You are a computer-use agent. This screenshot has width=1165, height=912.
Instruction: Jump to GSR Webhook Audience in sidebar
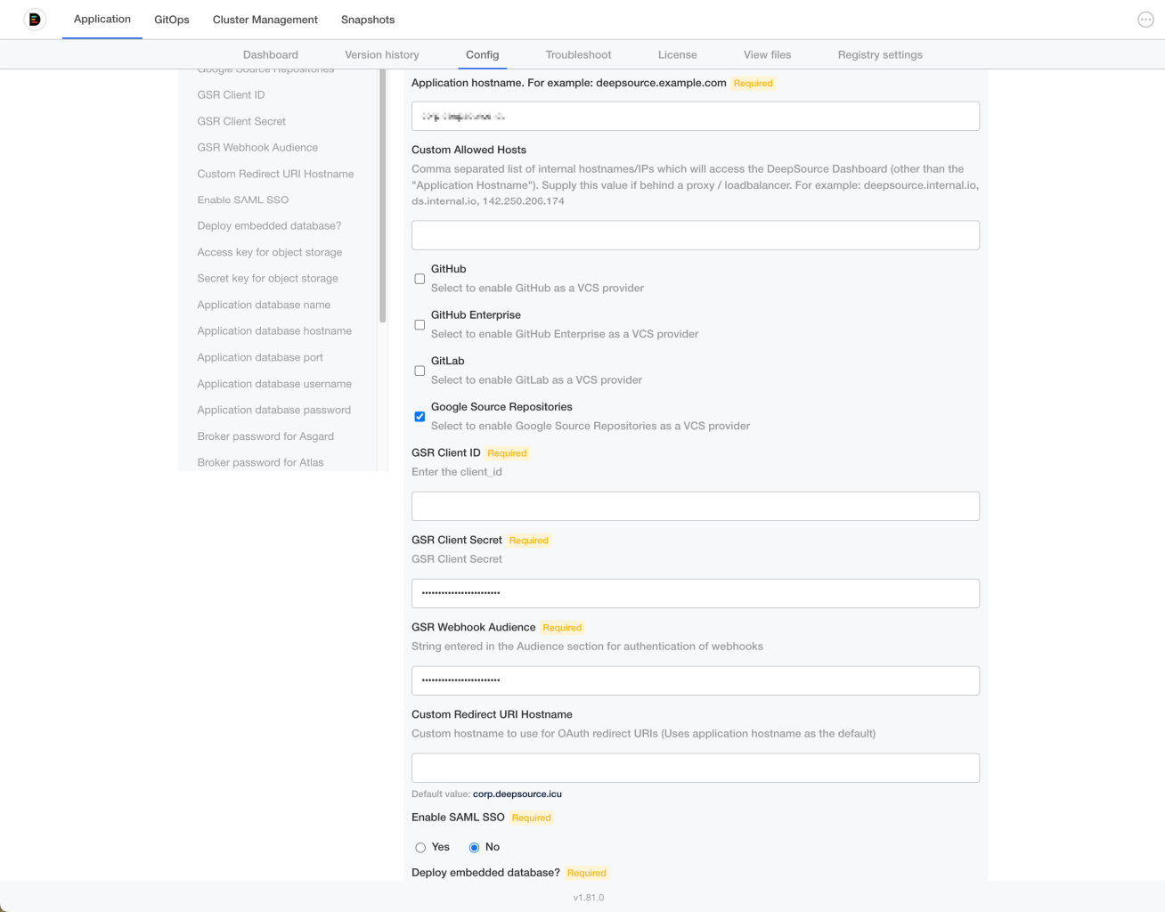pyautogui.click(x=257, y=147)
